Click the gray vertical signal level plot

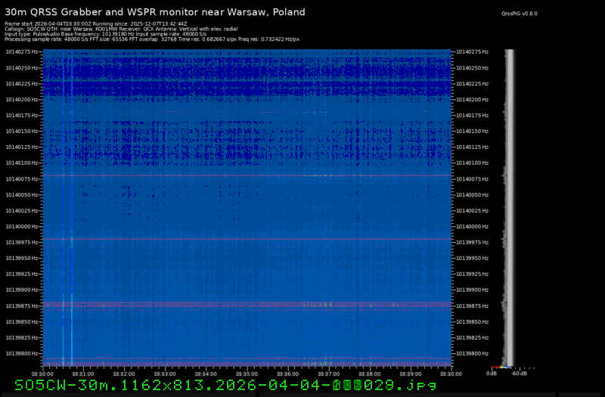pyautogui.click(x=509, y=207)
